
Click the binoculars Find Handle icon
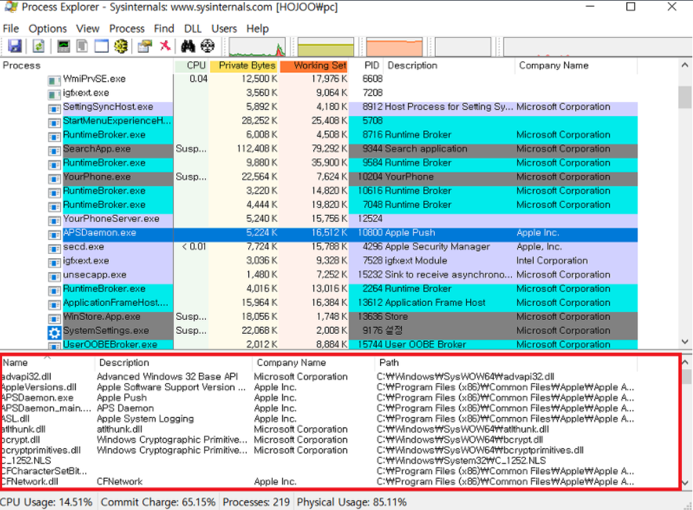[188, 46]
